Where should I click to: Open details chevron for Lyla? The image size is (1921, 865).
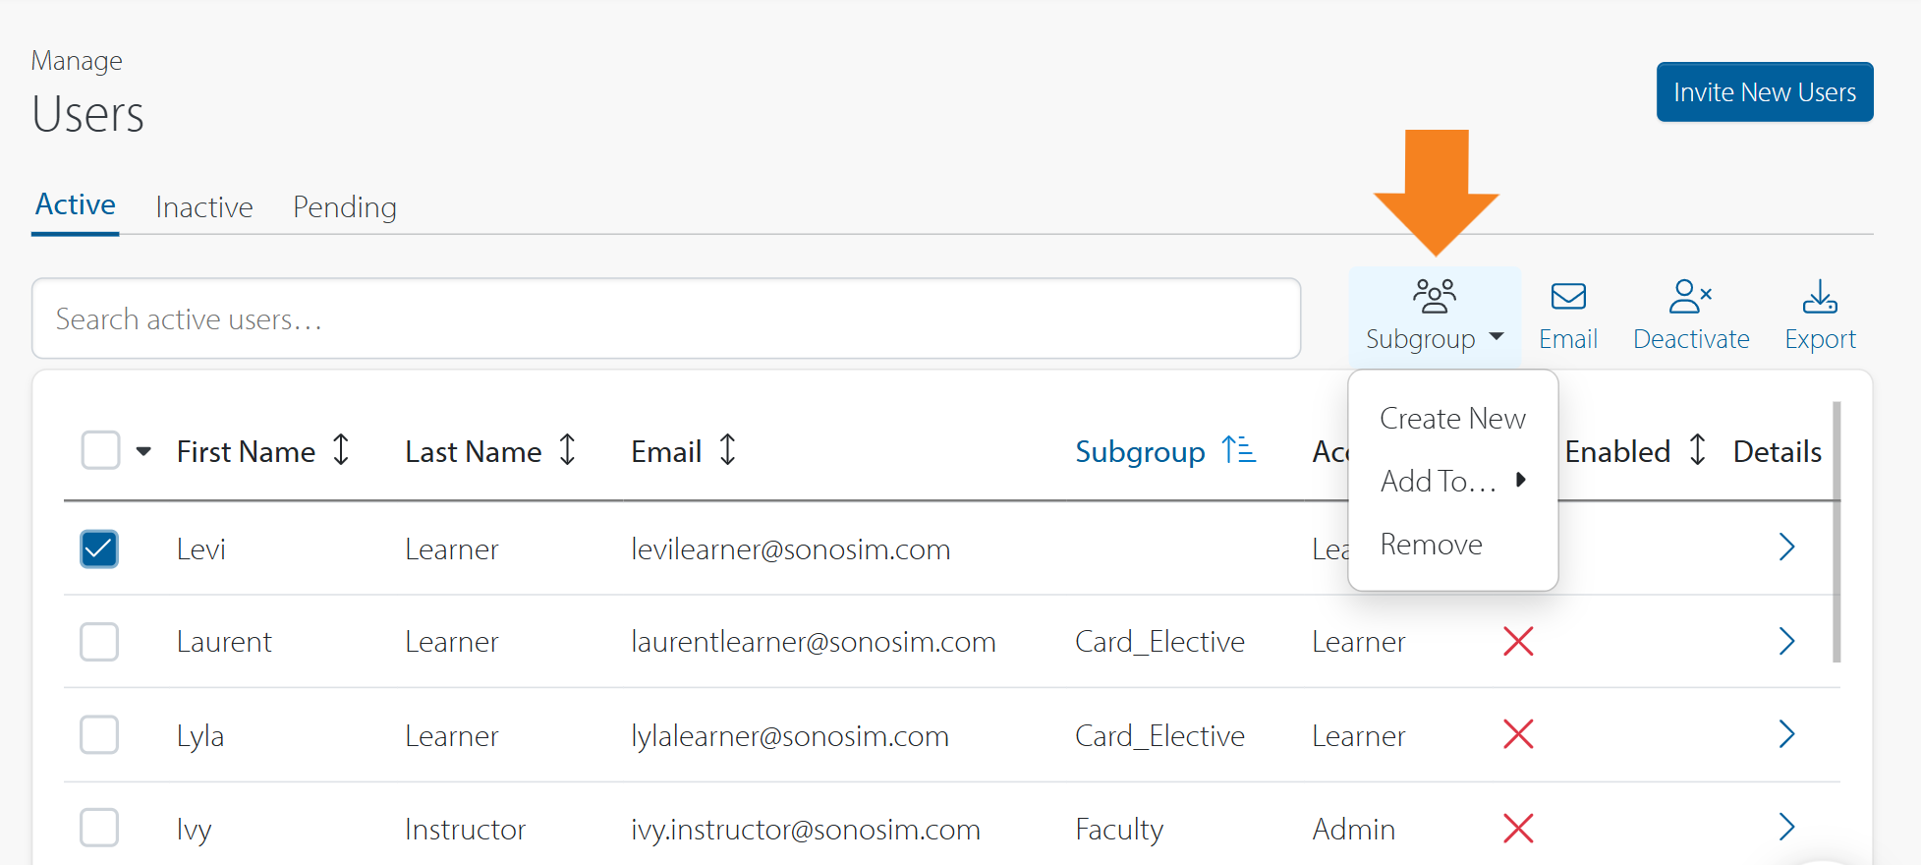click(1786, 734)
